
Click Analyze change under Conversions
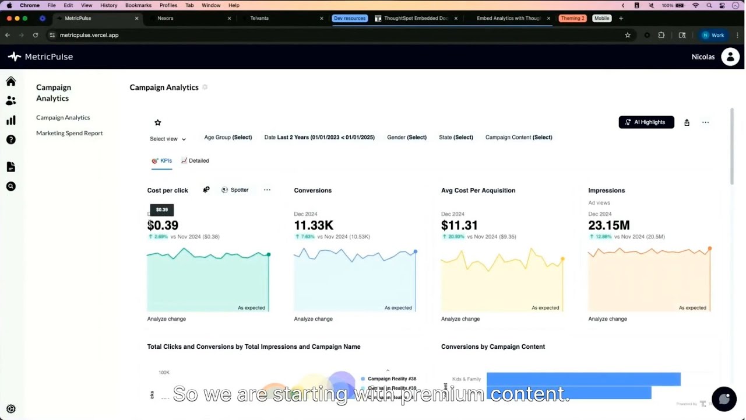[x=314, y=319]
